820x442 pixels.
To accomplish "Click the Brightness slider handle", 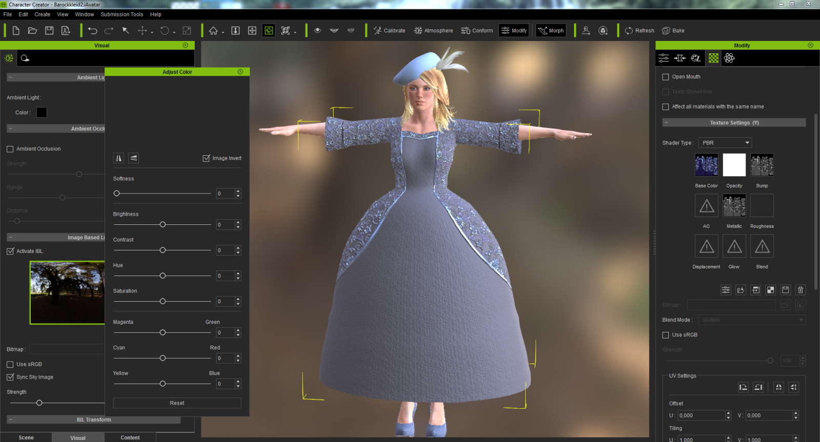I will (162, 224).
